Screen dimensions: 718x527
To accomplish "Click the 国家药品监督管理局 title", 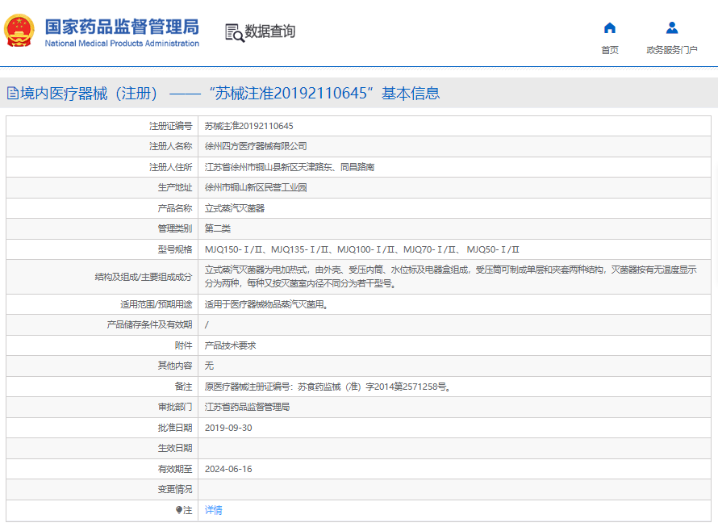I will pyautogui.click(x=122, y=27).
